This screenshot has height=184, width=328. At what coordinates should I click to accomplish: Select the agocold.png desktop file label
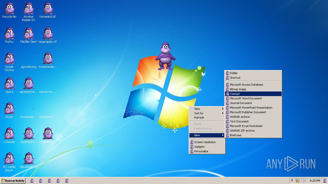28,67
